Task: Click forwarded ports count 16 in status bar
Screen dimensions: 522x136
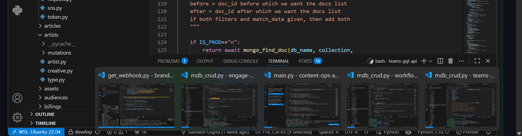Action: click(x=141, y=132)
